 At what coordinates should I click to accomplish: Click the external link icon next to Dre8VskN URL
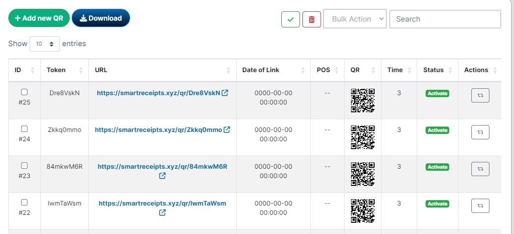tap(225, 93)
